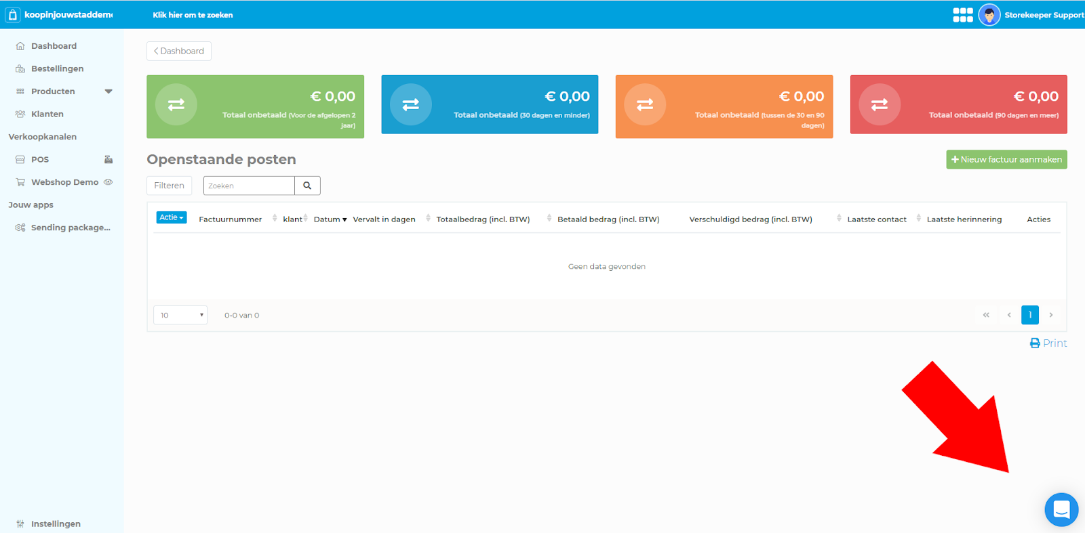Click the POS cash register icon

coord(108,160)
